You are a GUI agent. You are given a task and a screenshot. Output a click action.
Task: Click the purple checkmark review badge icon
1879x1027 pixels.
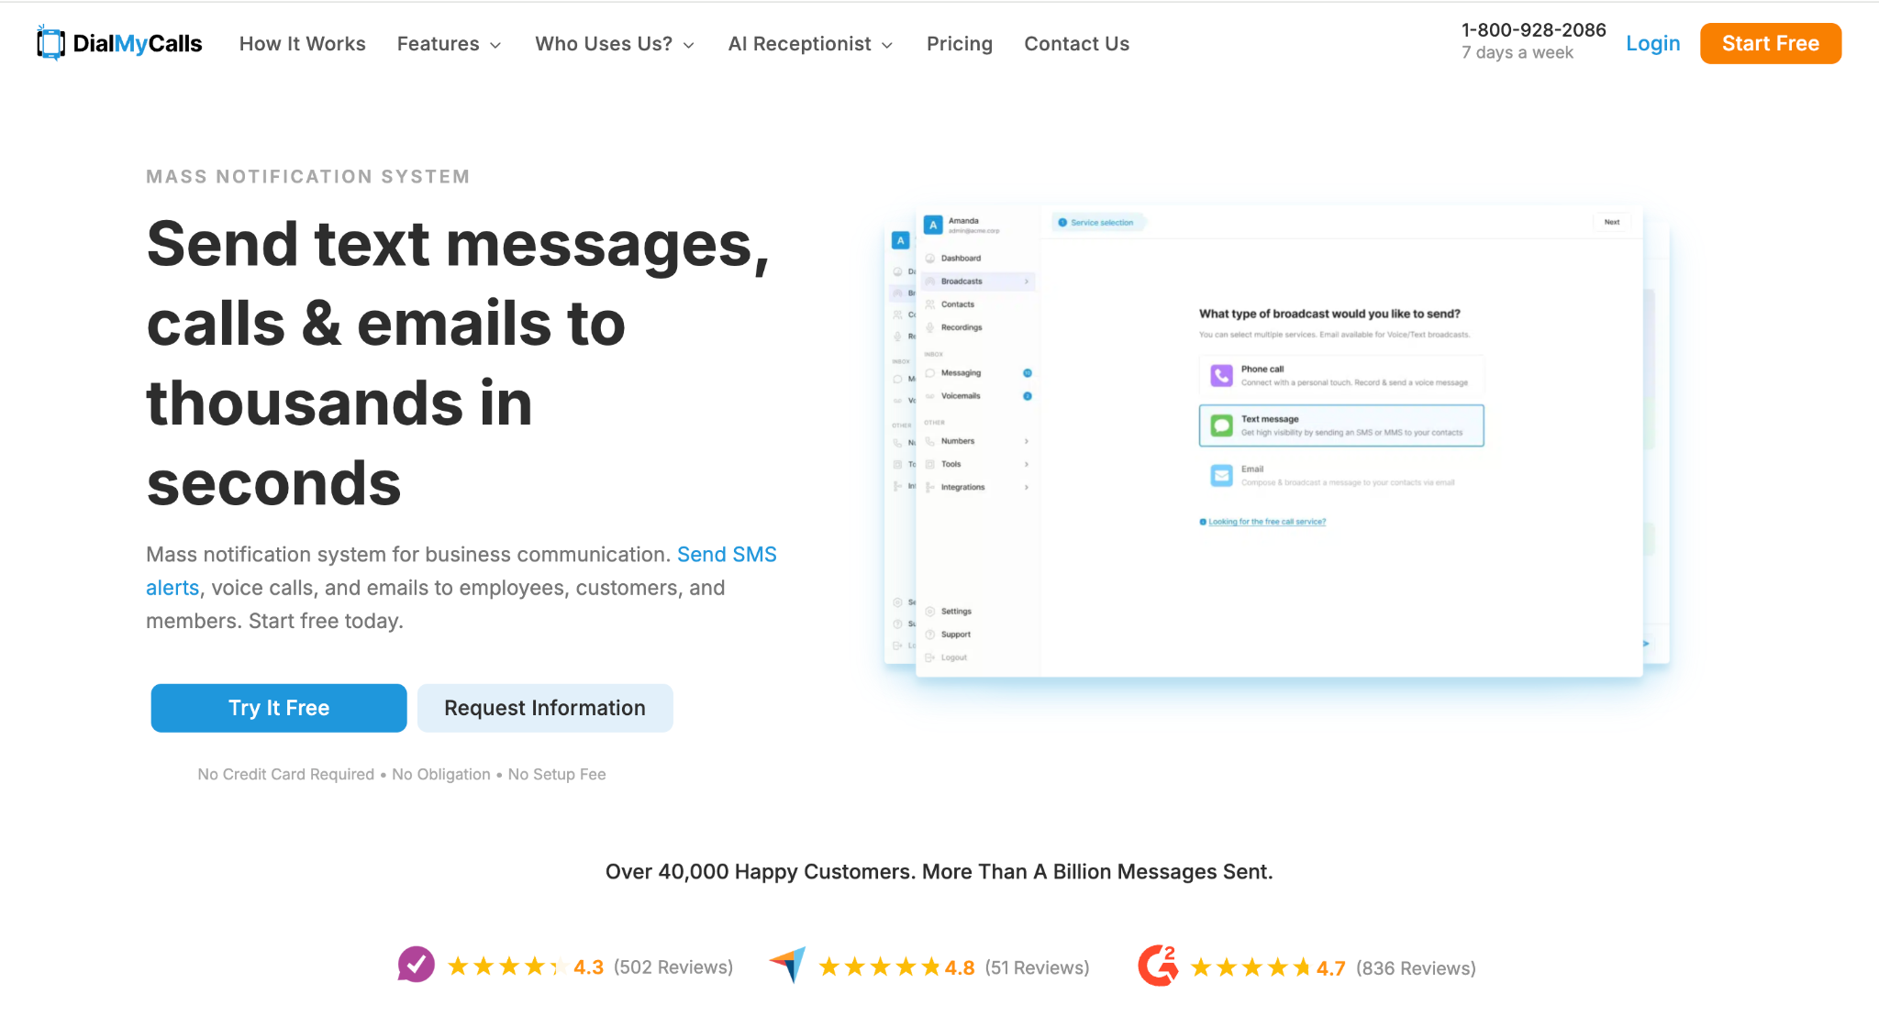[x=417, y=965]
